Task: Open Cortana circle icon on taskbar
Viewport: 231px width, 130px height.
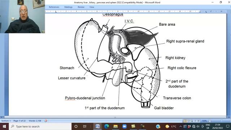Action: point(76,126)
